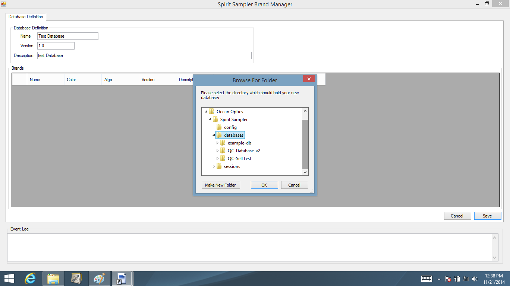Open the Windows Start button

[9, 279]
